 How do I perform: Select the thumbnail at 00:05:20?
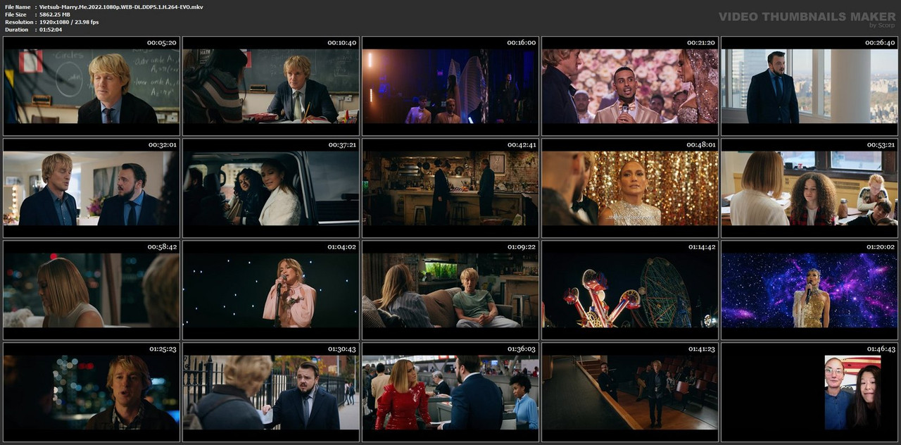click(x=92, y=87)
